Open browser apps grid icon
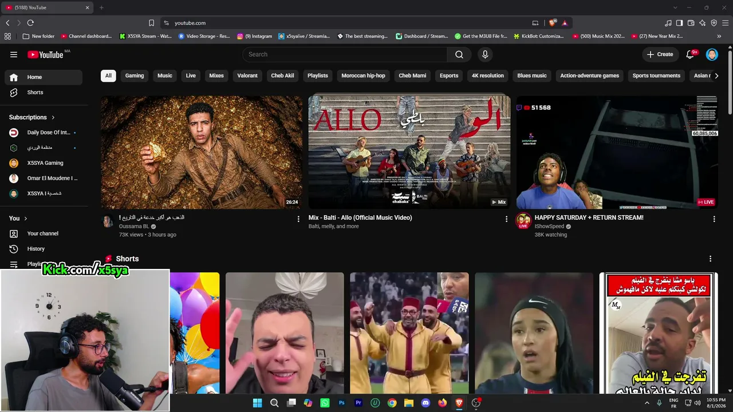Screen dimensions: 733x412 (x=7, y=36)
